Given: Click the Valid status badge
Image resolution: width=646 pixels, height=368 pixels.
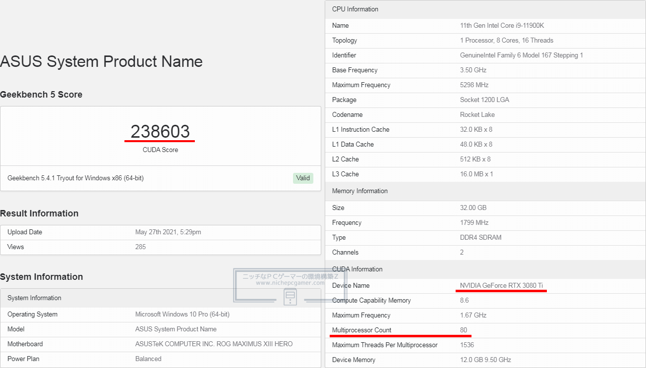Looking at the screenshot, I should coord(303,178).
